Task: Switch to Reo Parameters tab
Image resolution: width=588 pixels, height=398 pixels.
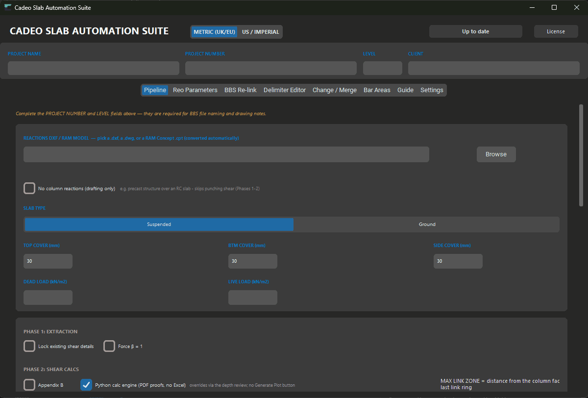Action: click(x=195, y=90)
